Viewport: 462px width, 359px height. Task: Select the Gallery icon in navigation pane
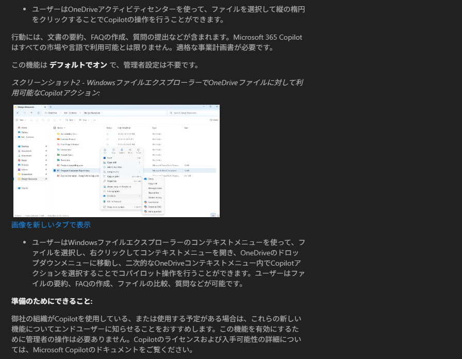coord(19,132)
